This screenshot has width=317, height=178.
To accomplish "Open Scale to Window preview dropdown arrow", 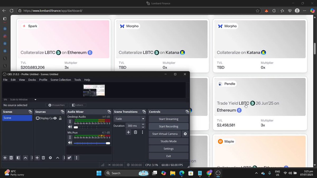I will tap(35, 100).
